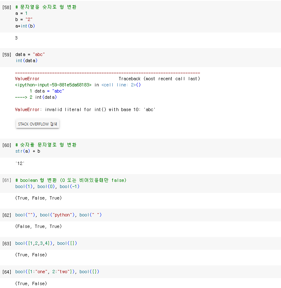Click "Traceback (most recent call last)" text
The width and height of the screenshot is (281, 288).
pos(159,79)
